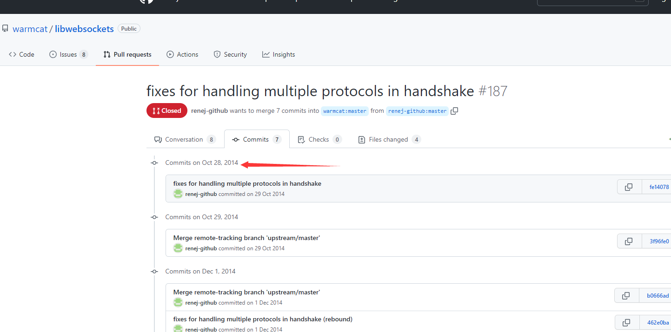Open the warmcat owner link
The height and width of the screenshot is (332, 671).
(30, 29)
